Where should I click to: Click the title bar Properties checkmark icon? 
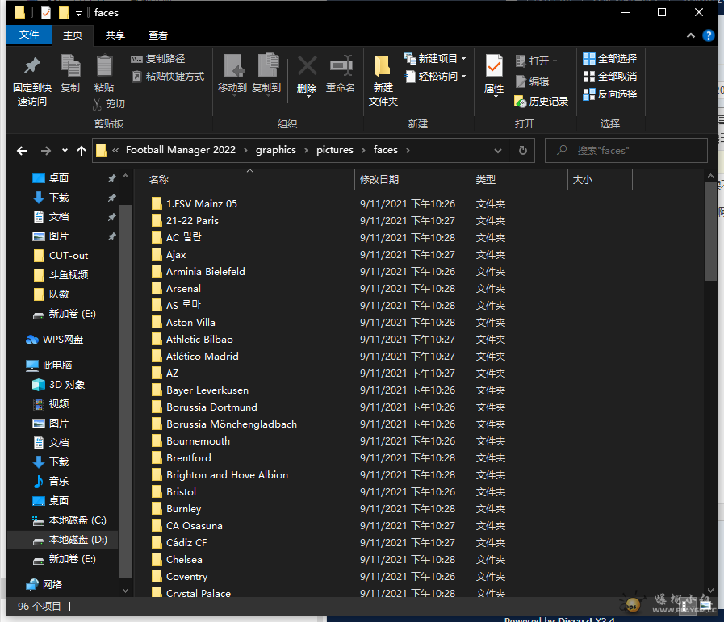click(46, 13)
